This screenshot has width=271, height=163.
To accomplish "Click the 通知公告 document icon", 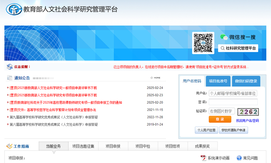I will point(10,78).
